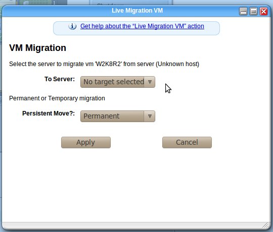Viewport: 273px width, 232px height.
Task: Click the arrow on To Server combo box
Action: pyautogui.click(x=150, y=82)
